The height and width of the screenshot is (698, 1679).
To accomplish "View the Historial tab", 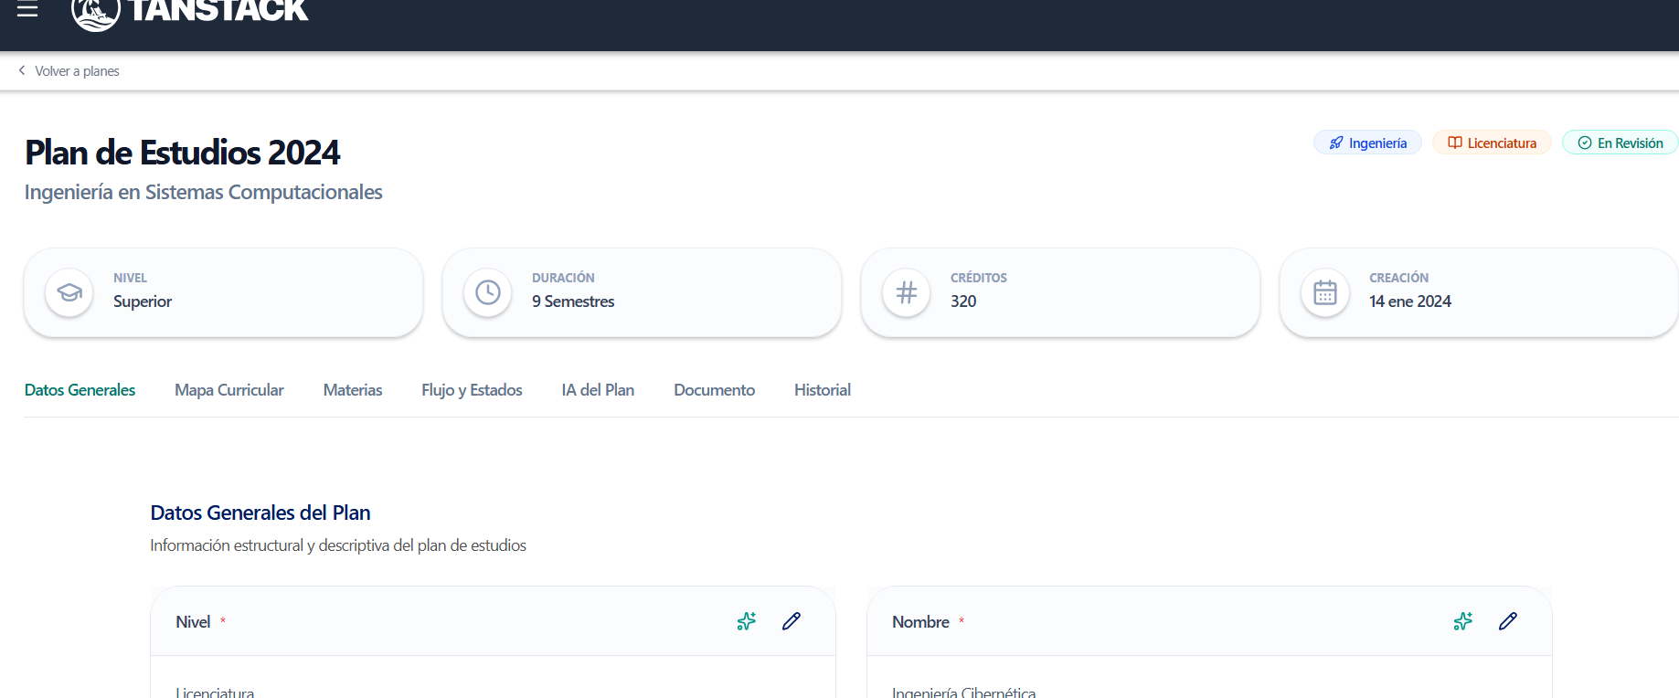I will click(x=823, y=390).
